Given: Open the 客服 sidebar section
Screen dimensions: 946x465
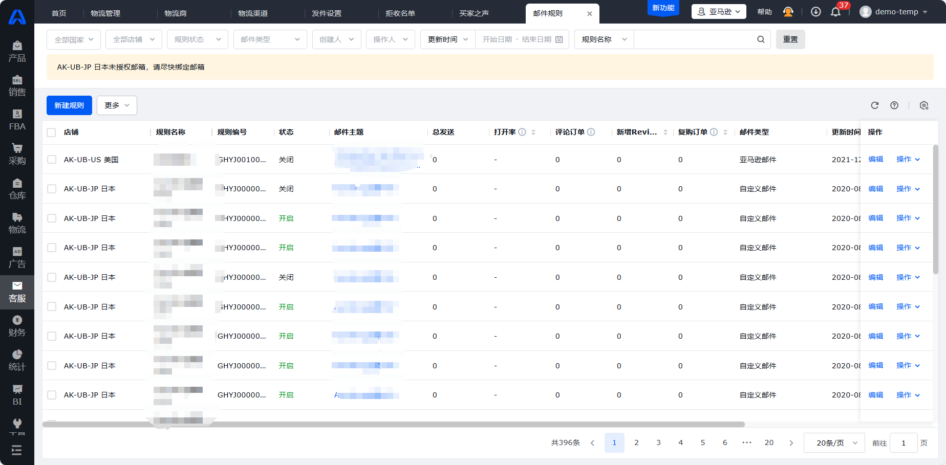Looking at the screenshot, I should point(17,292).
